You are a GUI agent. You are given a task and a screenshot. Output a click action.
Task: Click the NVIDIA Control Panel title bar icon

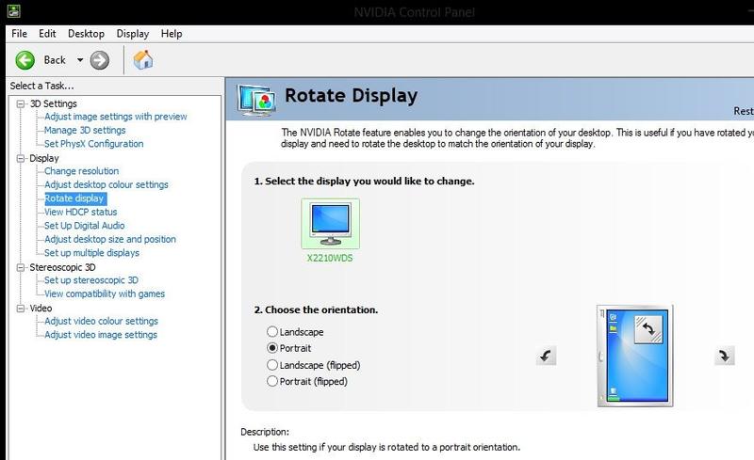pos(13,10)
